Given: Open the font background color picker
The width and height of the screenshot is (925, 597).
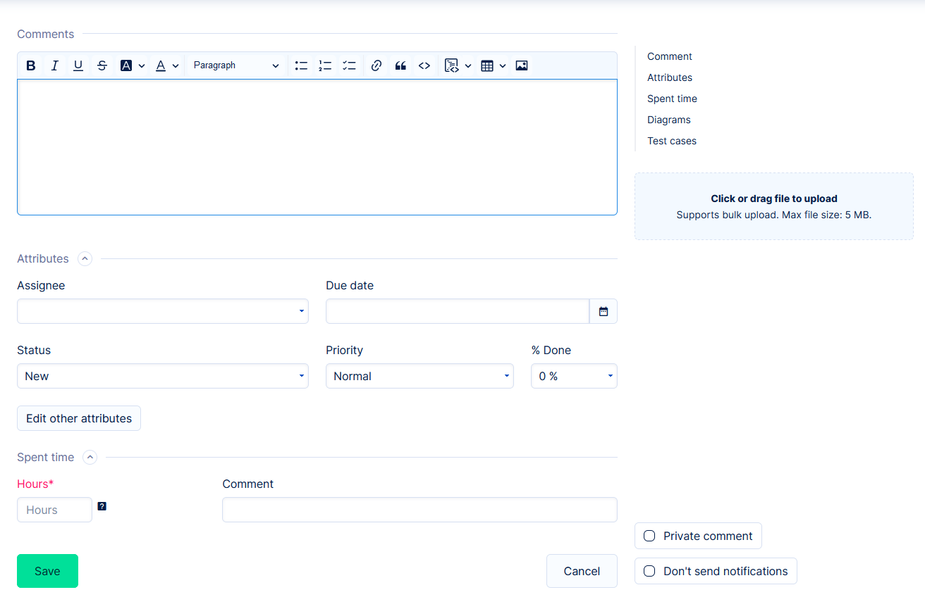Looking at the screenshot, I should tap(132, 65).
